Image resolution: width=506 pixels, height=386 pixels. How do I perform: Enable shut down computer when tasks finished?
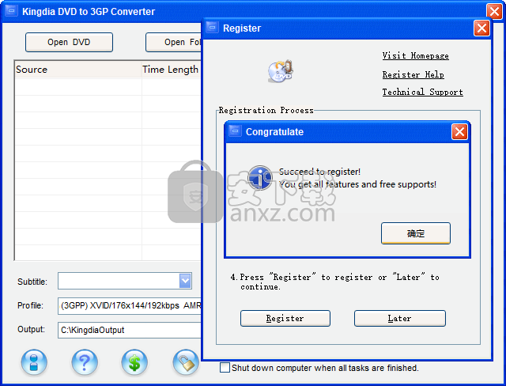click(x=225, y=368)
